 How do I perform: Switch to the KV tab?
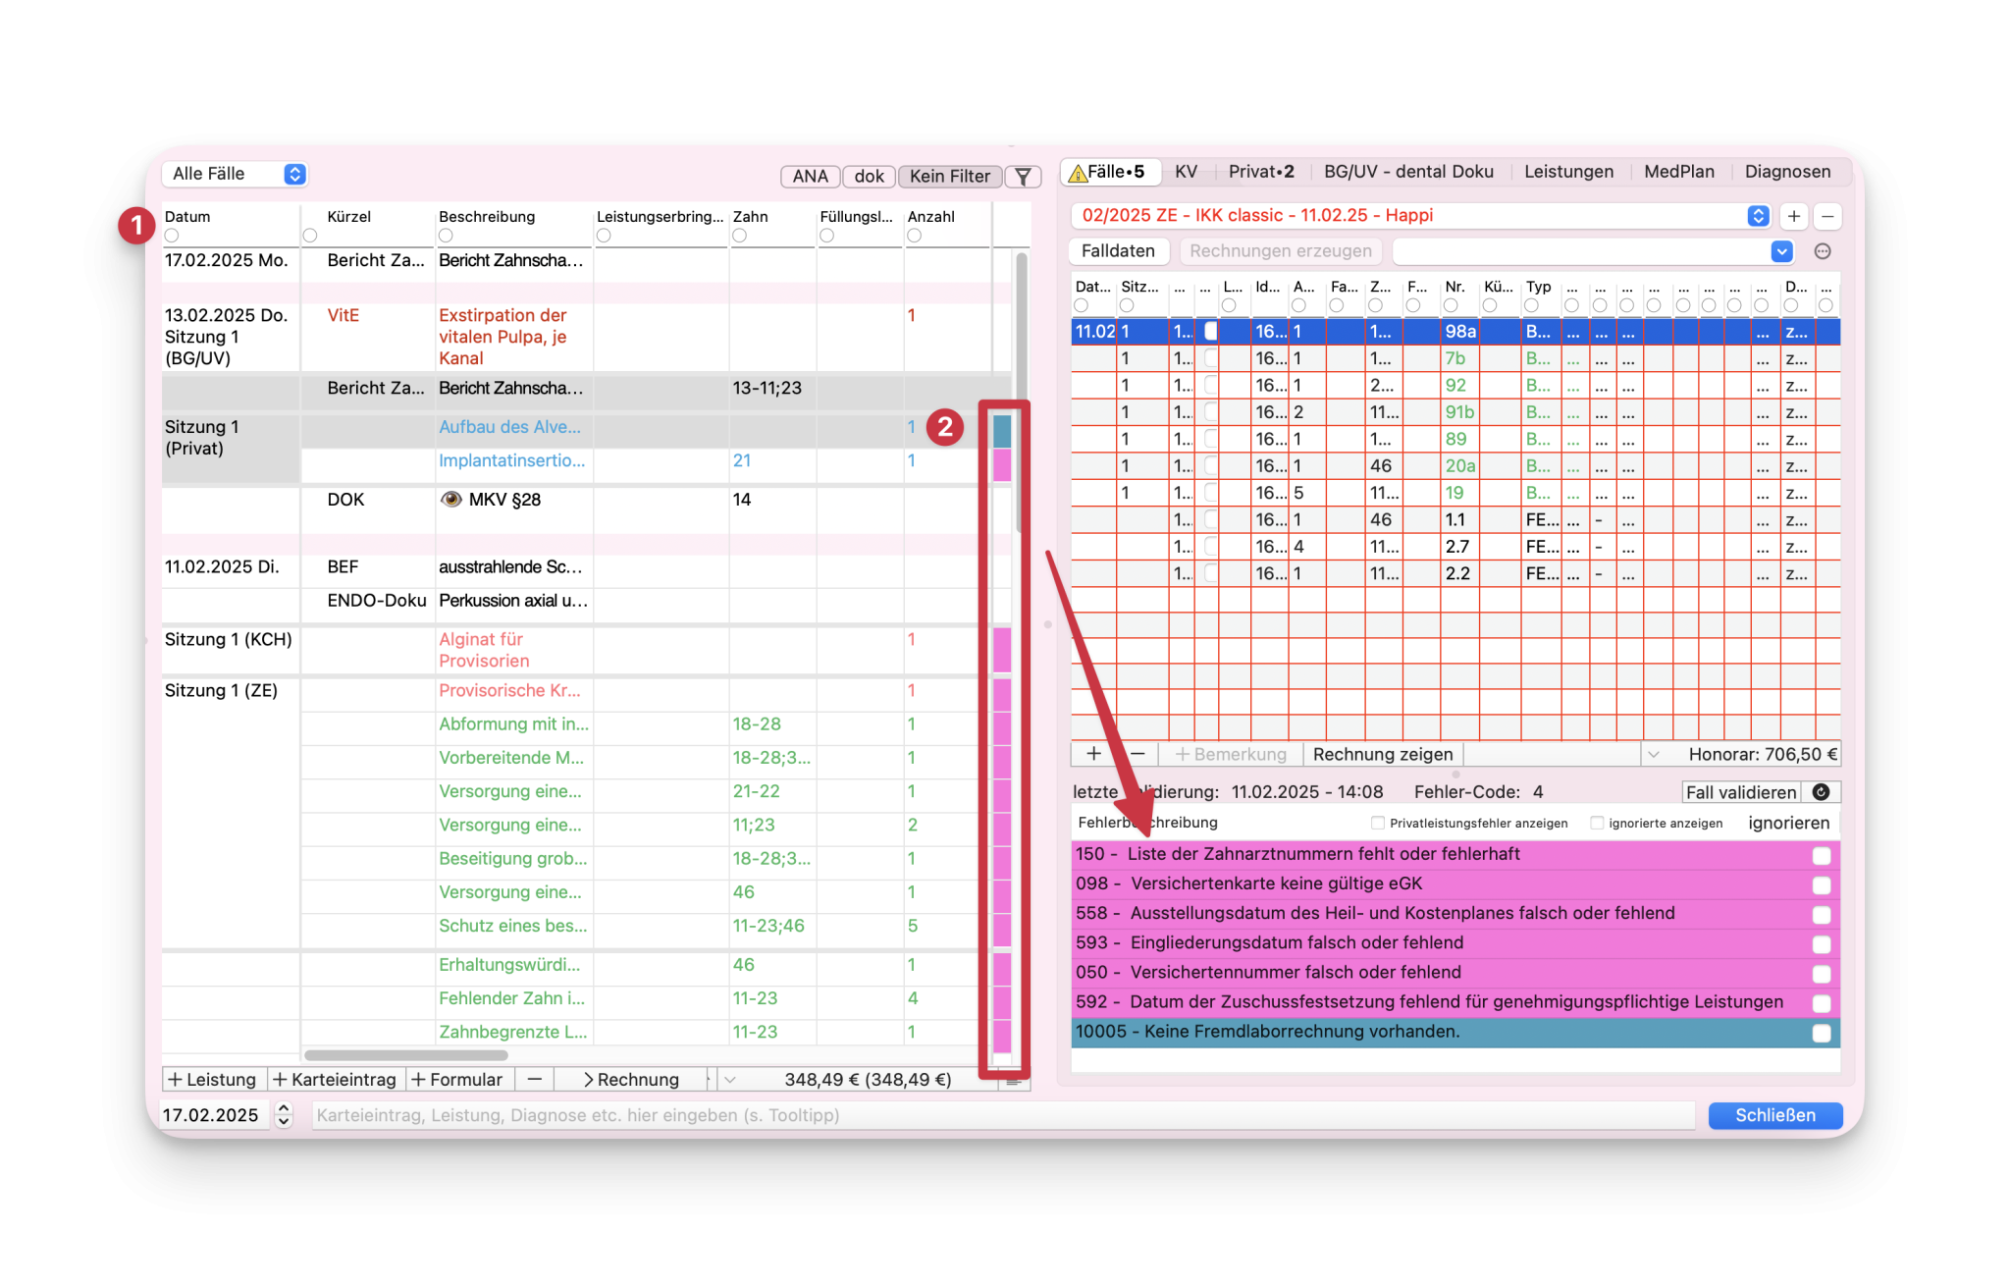(1186, 172)
